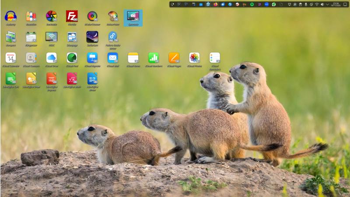The height and width of the screenshot is (197, 350).
Task: Launch FileZilla from the desktop
Action: tap(72, 17)
